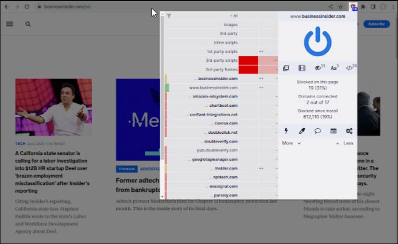Click firewall pane scrollbar thumb
Screen dimensions: 398x244
(162, 88)
